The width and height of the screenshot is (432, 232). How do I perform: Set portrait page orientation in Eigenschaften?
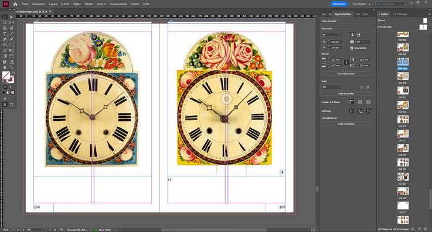353,34
